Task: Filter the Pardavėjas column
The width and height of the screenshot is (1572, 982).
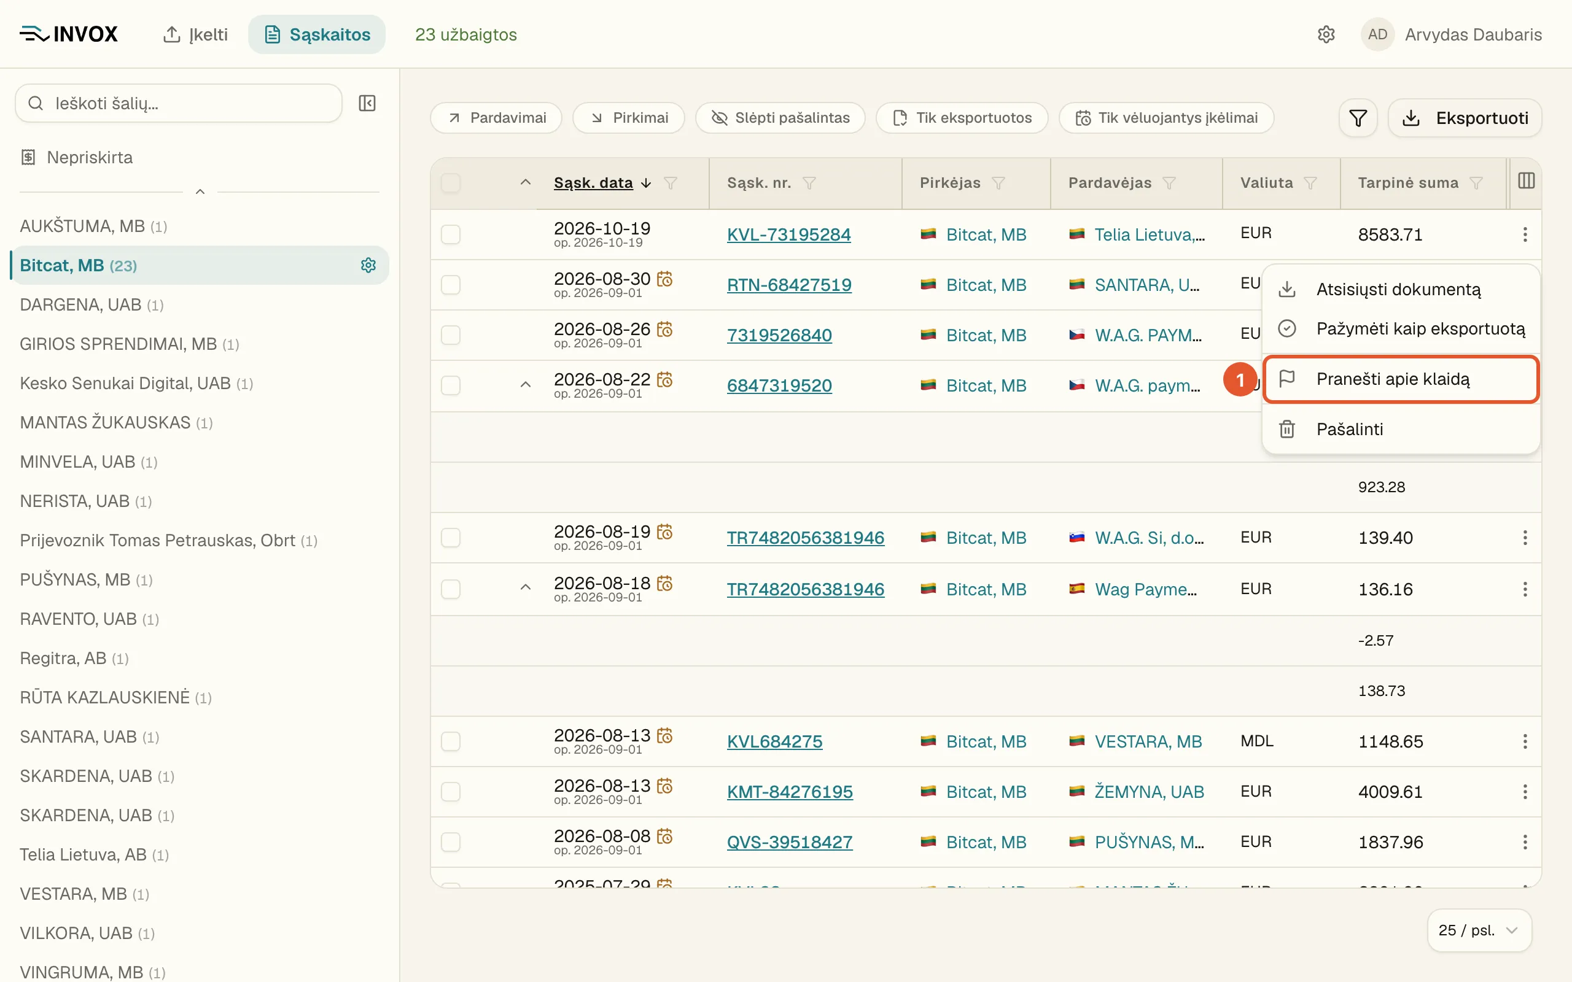Action: [1169, 183]
